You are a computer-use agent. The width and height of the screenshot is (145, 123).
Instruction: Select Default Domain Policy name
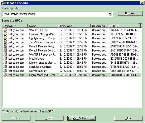(x=42, y=46)
